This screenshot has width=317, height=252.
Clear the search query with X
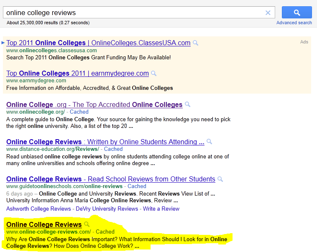(268, 13)
